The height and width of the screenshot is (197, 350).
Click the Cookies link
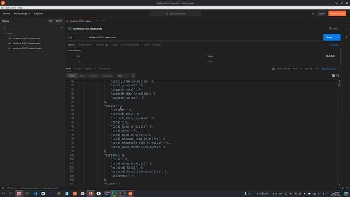[x=334, y=45]
